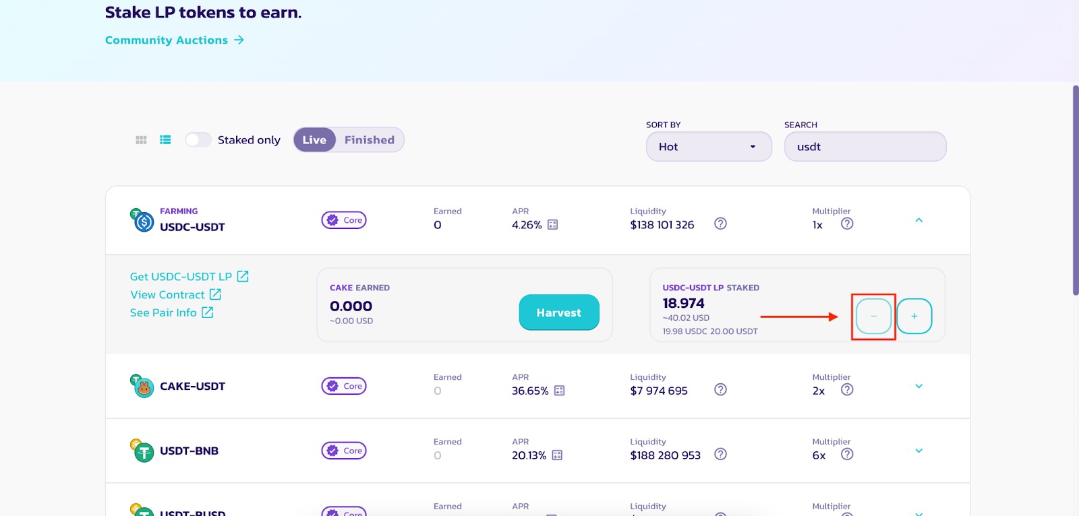Open the Sort By Hot dropdown
Screen dimensions: 1079x516
[709, 146]
